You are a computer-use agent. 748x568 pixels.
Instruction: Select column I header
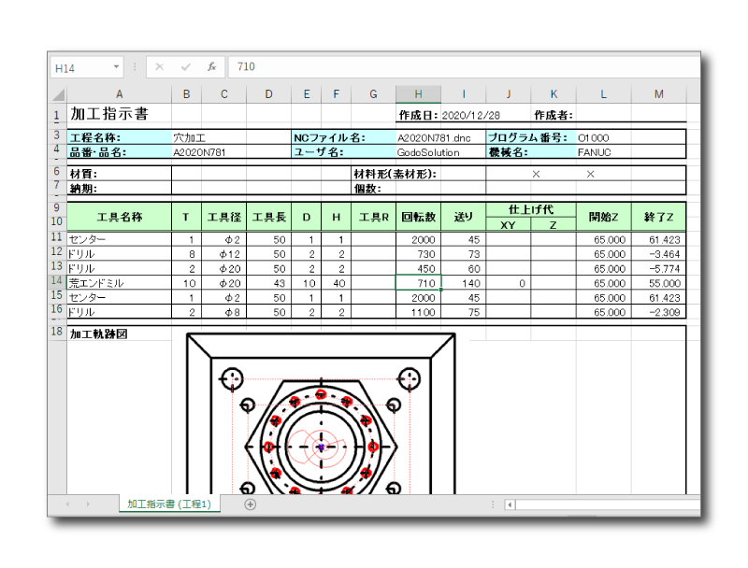tap(464, 94)
